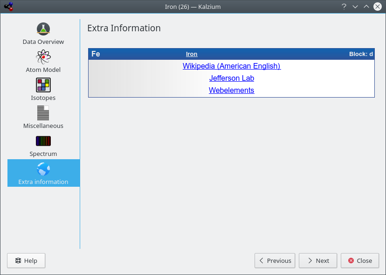Viewport: 386px width, 275px height.
Task: Go to Previous element
Action: click(x=275, y=261)
